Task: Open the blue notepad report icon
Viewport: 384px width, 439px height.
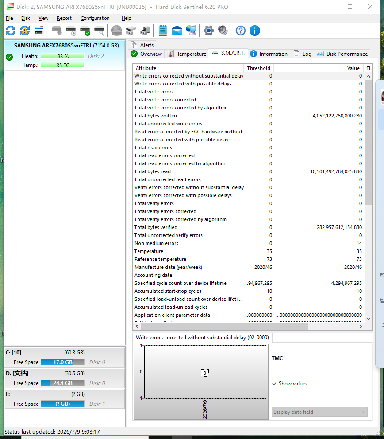Action: click(x=162, y=31)
